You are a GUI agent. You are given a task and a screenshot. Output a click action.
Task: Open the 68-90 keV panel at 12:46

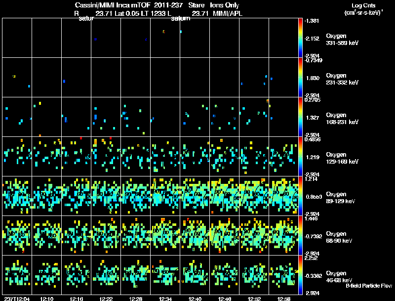point(225,235)
